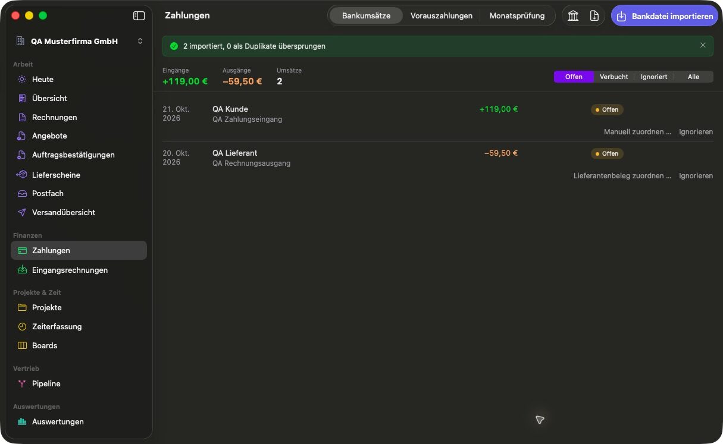Click the +119,00 € amount in QA Kunde row
The width and height of the screenshot is (723, 444).
499,109
